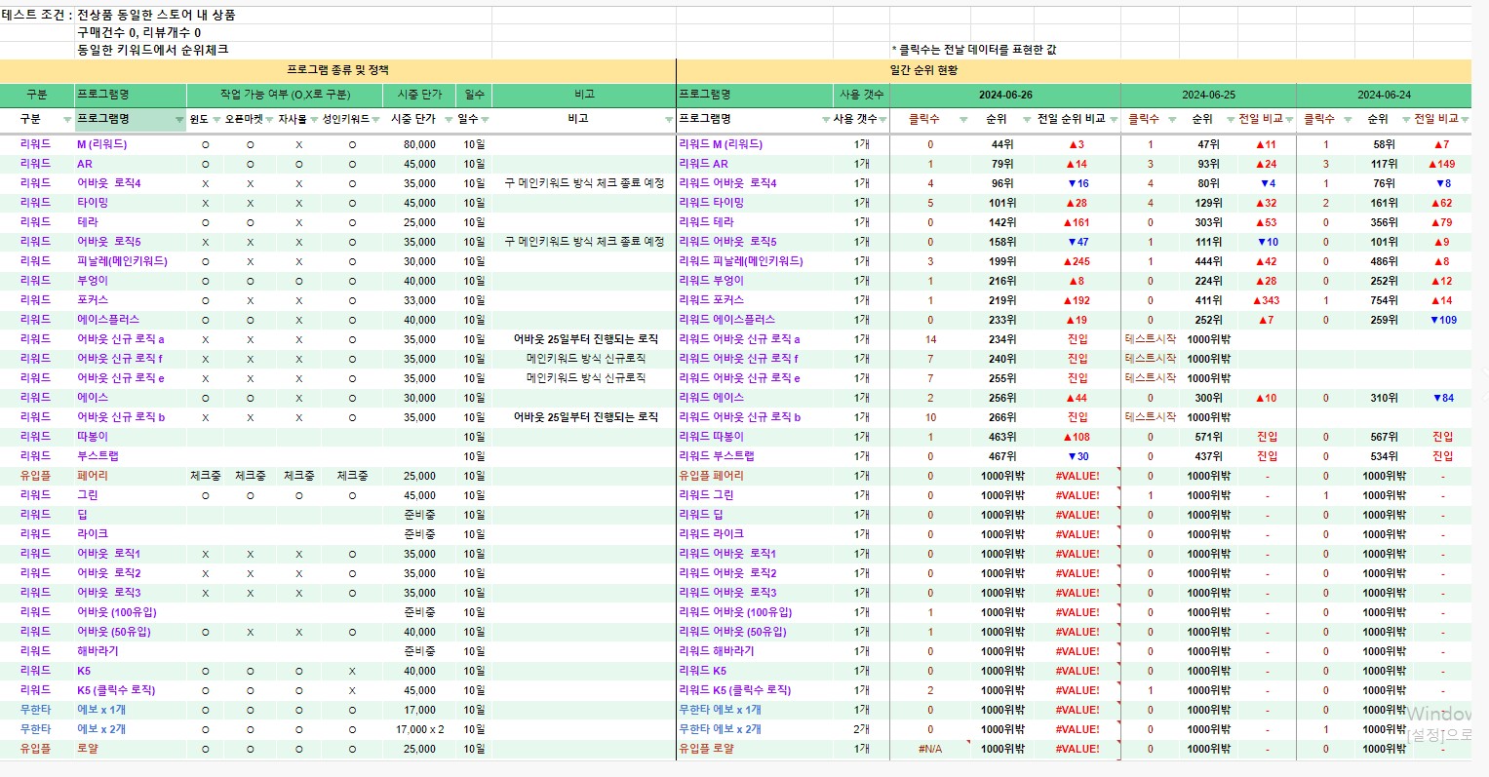Open the 전일 순위 비교 filter dropdown

[x=1114, y=120]
